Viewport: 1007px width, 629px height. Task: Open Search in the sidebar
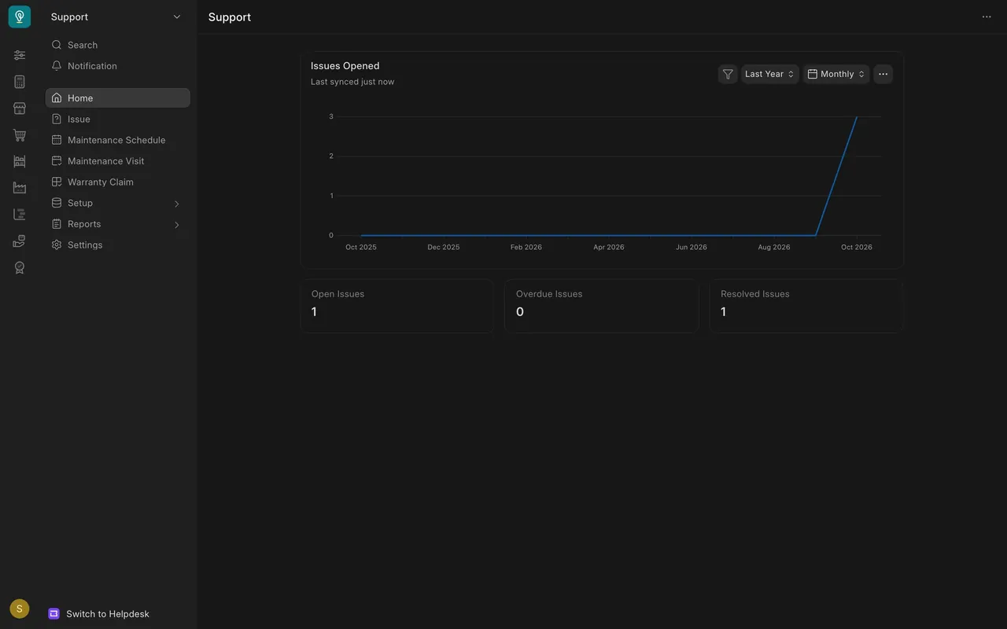pos(118,45)
